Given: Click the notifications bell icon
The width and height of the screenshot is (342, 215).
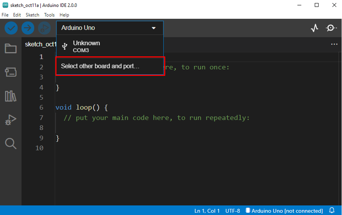Looking at the screenshot, I should [x=332, y=210].
